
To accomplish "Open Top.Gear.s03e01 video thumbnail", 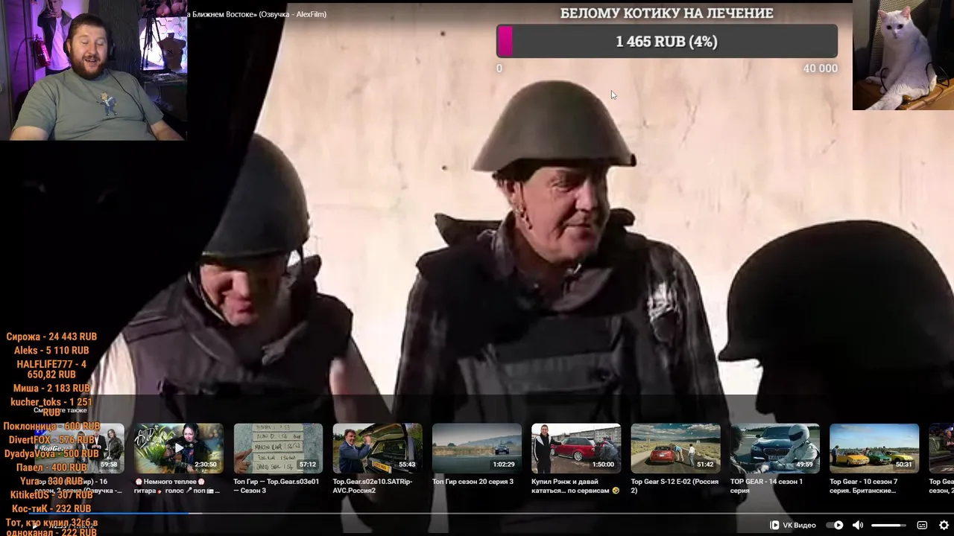I will (x=278, y=448).
